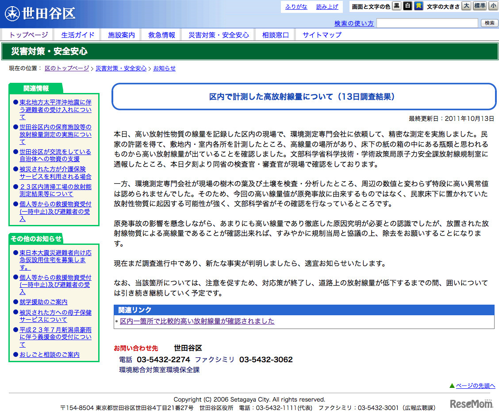Click the 区のトップページ breadcrumb link
Screen dimensions: 499x414
pyautogui.click(x=67, y=68)
